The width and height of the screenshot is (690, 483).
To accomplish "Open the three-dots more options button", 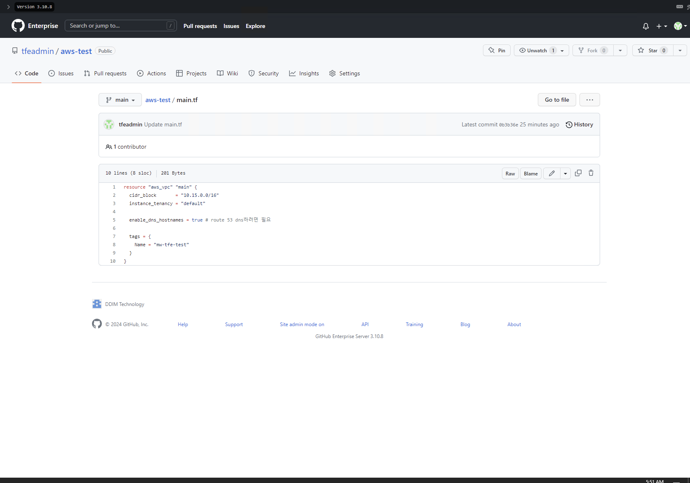I will pos(590,100).
